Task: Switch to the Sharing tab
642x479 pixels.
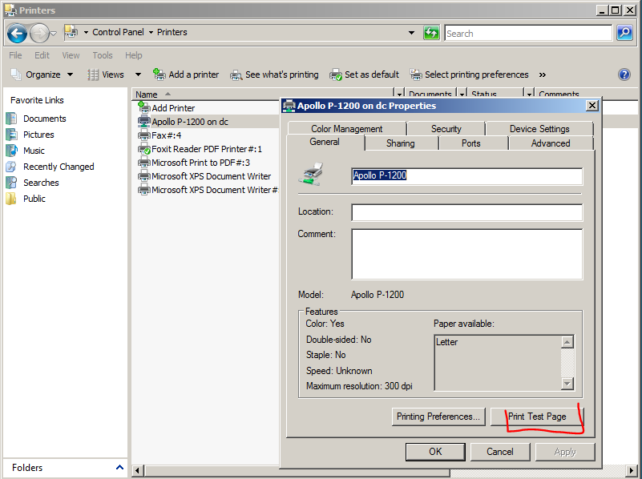Action: [x=401, y=143]
